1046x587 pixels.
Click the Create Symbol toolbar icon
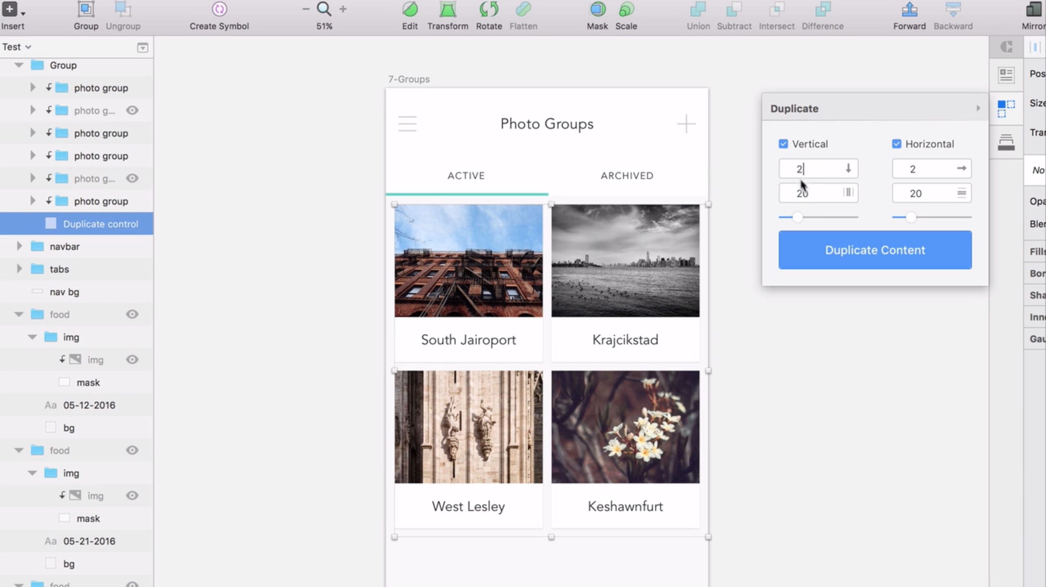tap(219, 10)
